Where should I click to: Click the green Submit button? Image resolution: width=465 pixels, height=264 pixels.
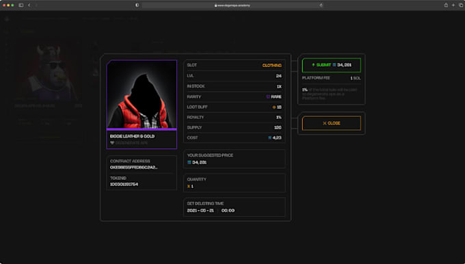(x=331, y=65)
